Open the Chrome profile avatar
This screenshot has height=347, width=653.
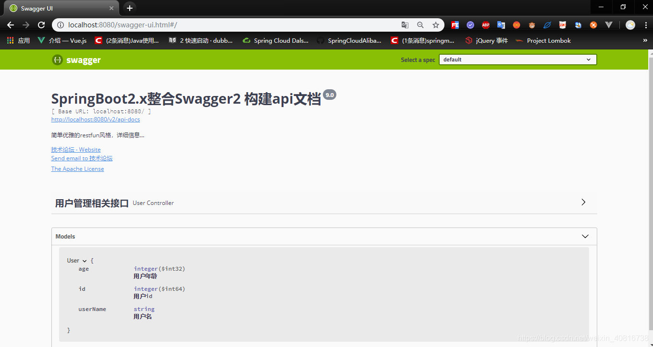coord(630,25)
